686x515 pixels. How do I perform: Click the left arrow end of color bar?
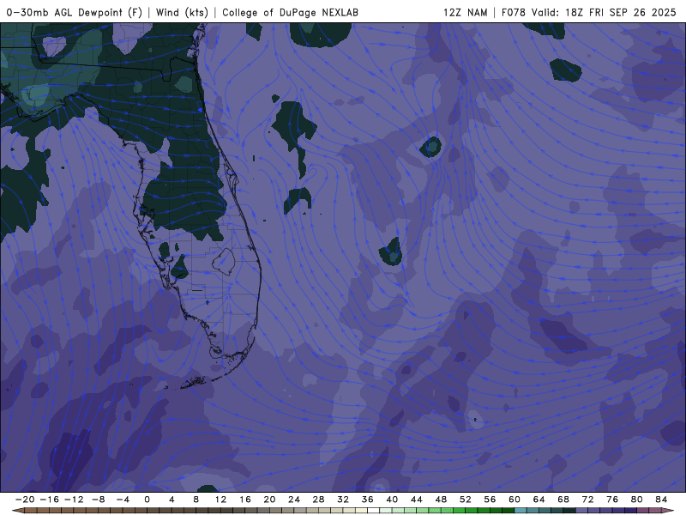[17, 511]
